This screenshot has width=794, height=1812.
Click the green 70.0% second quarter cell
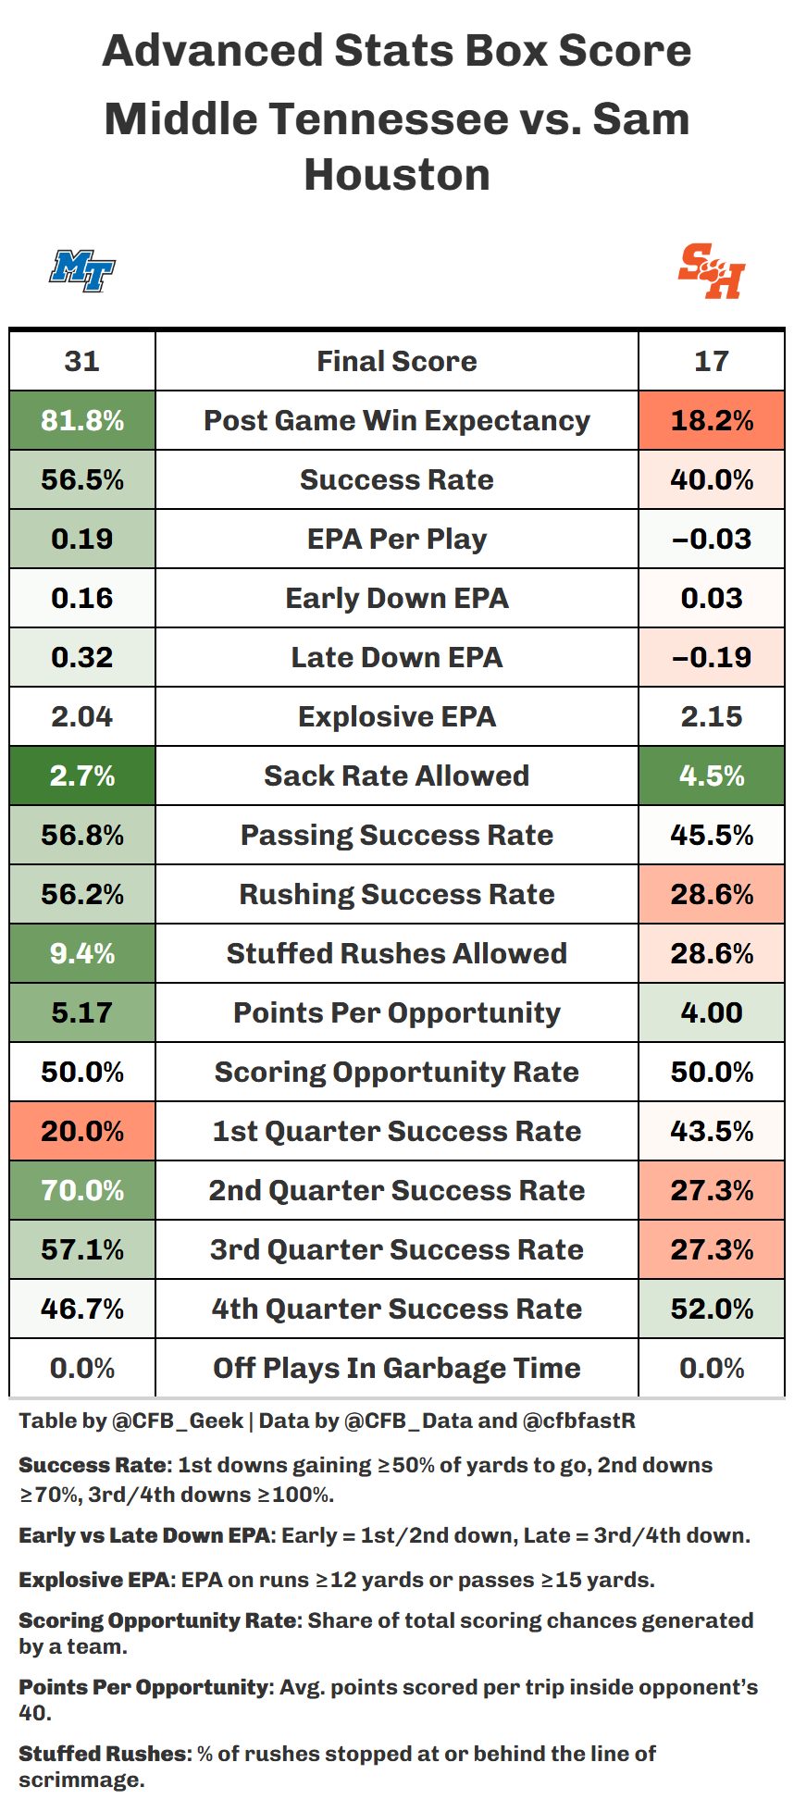(82, 1190)
